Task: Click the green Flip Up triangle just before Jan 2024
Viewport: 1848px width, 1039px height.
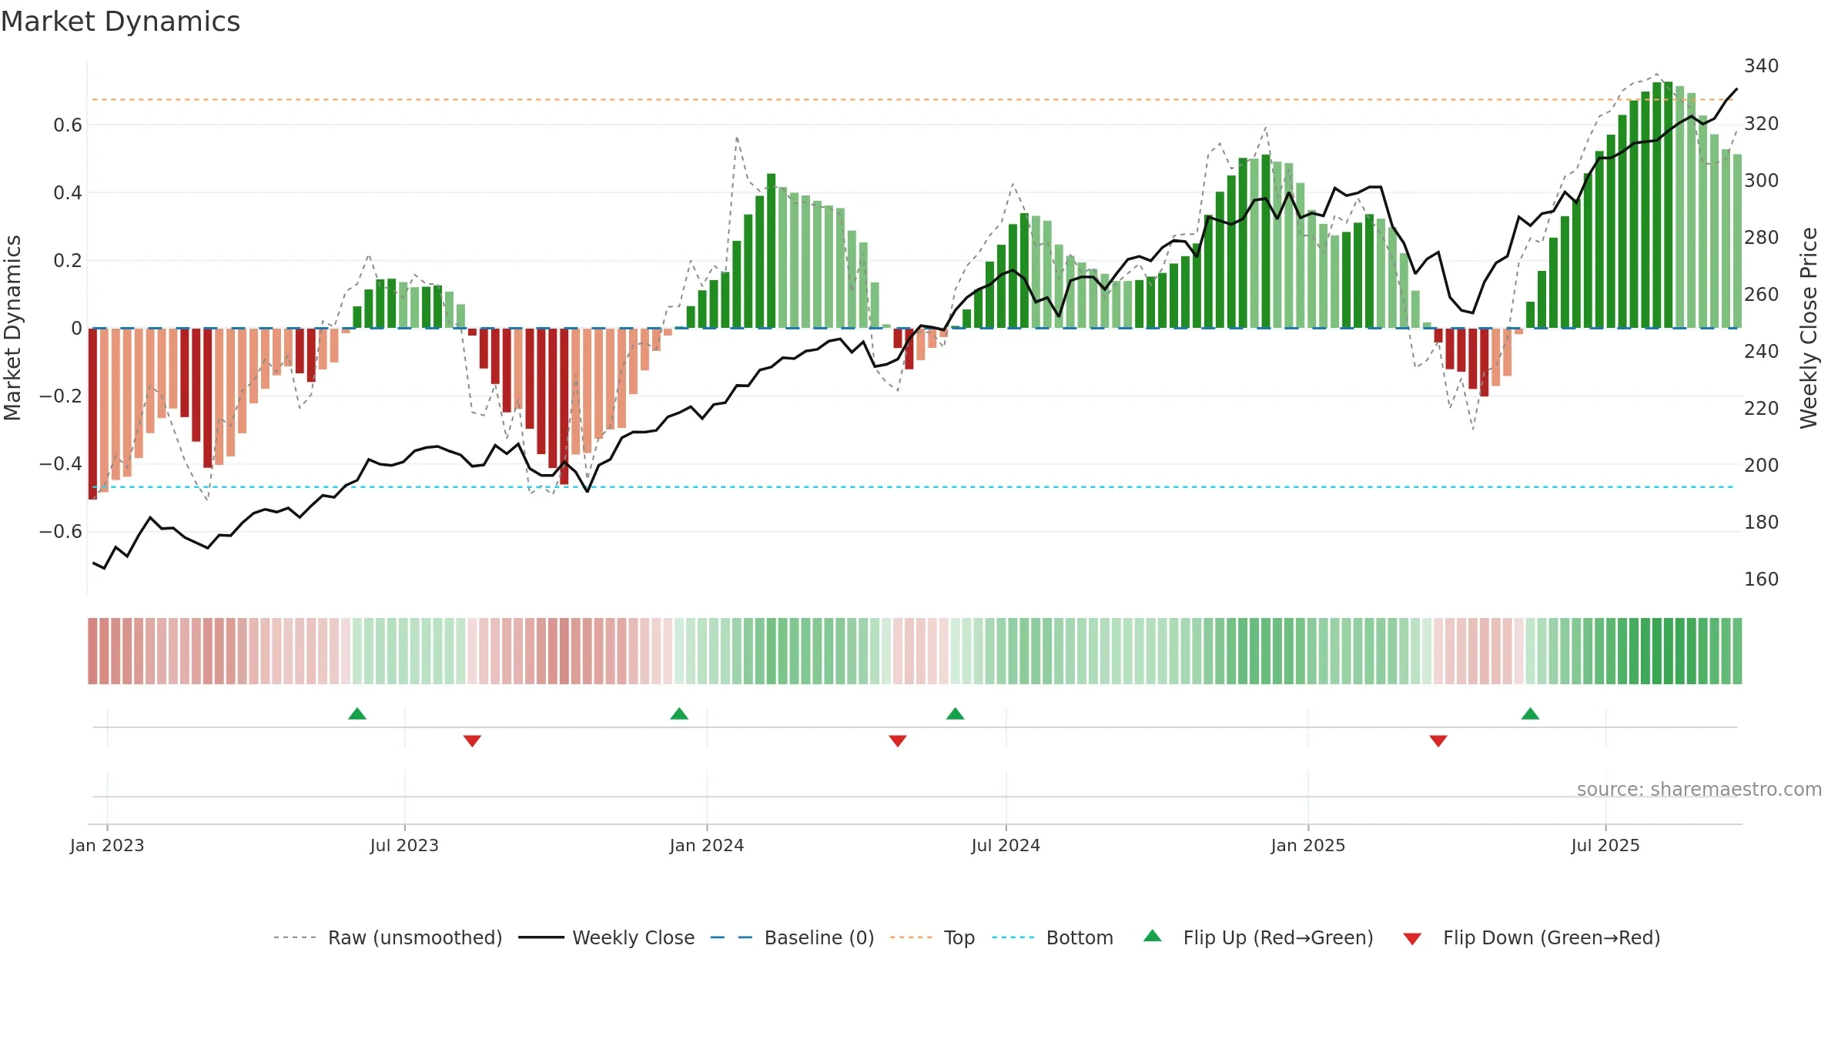Action: coord(679,714)
